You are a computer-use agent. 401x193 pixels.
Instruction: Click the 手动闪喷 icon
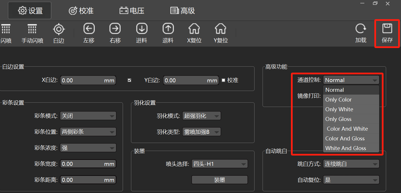pos(32,29)
